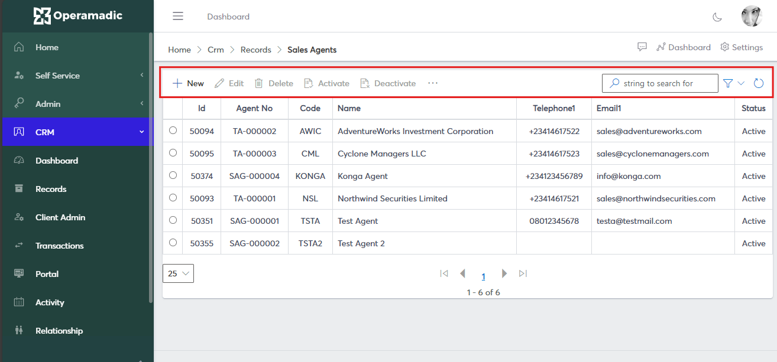
Task: Click the Relationship people icon
Action: [x=19, y=330]
